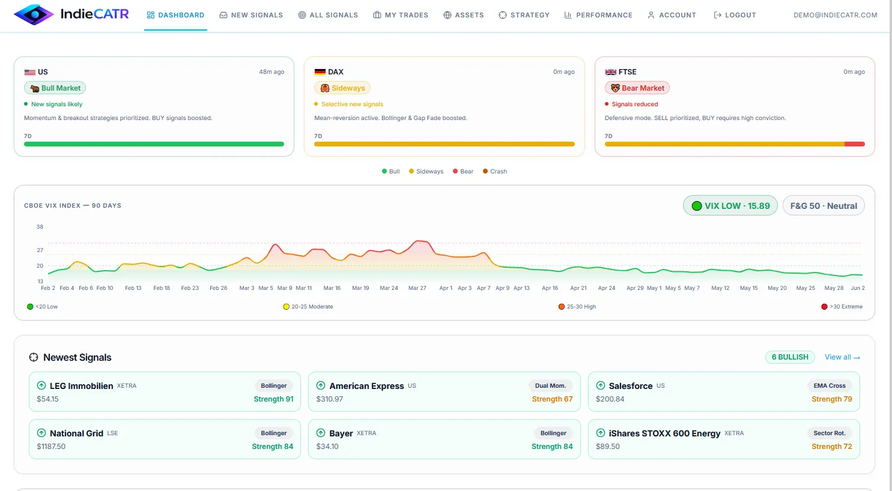The height and width of the screenshot is (491, 892).
Task: Click "Strength 79" on Salesforce
Action: click(x=832, y=399)
